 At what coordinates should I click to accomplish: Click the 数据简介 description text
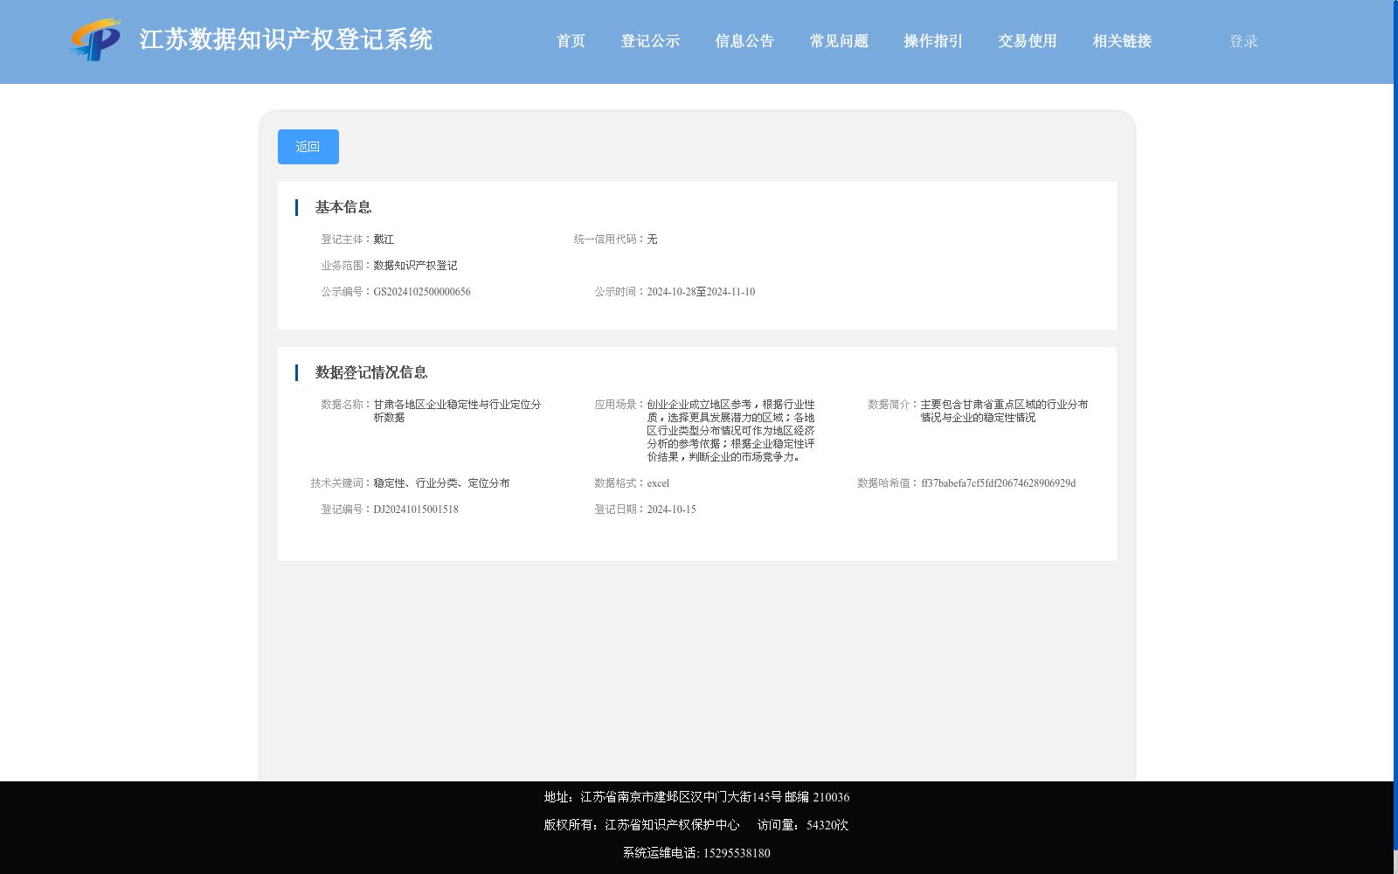[1004, 411]
